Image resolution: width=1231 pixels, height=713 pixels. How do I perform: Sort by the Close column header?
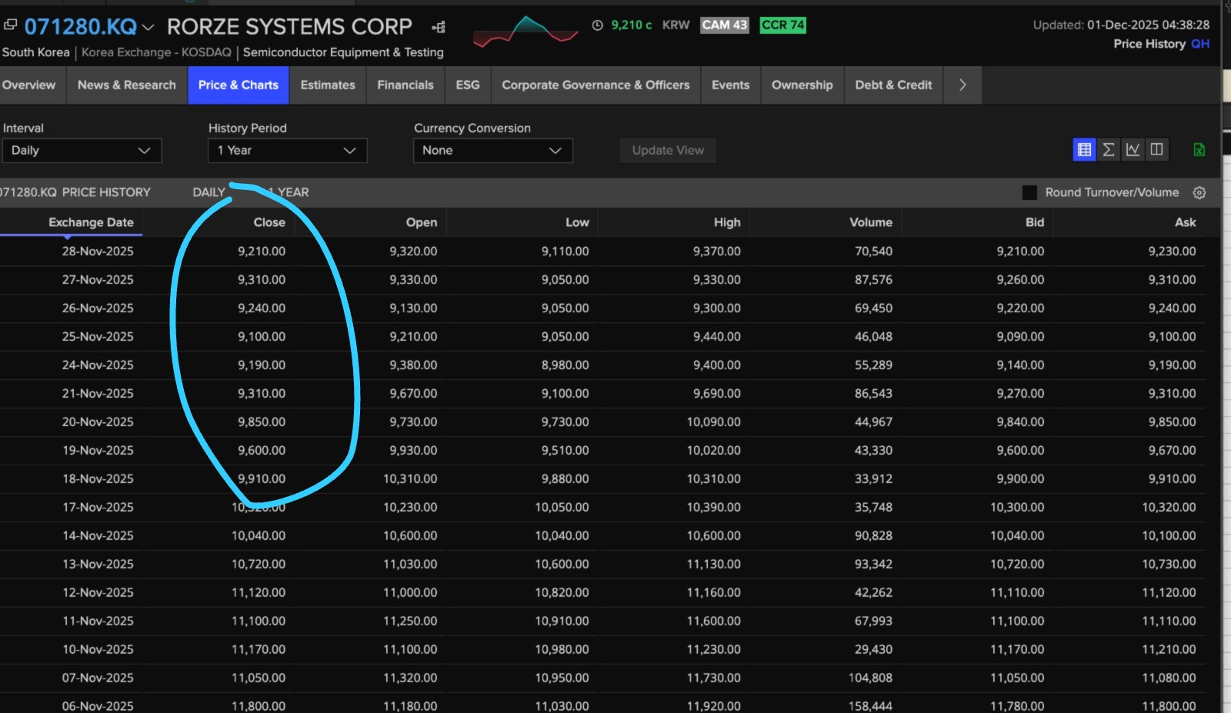[269, 222]
